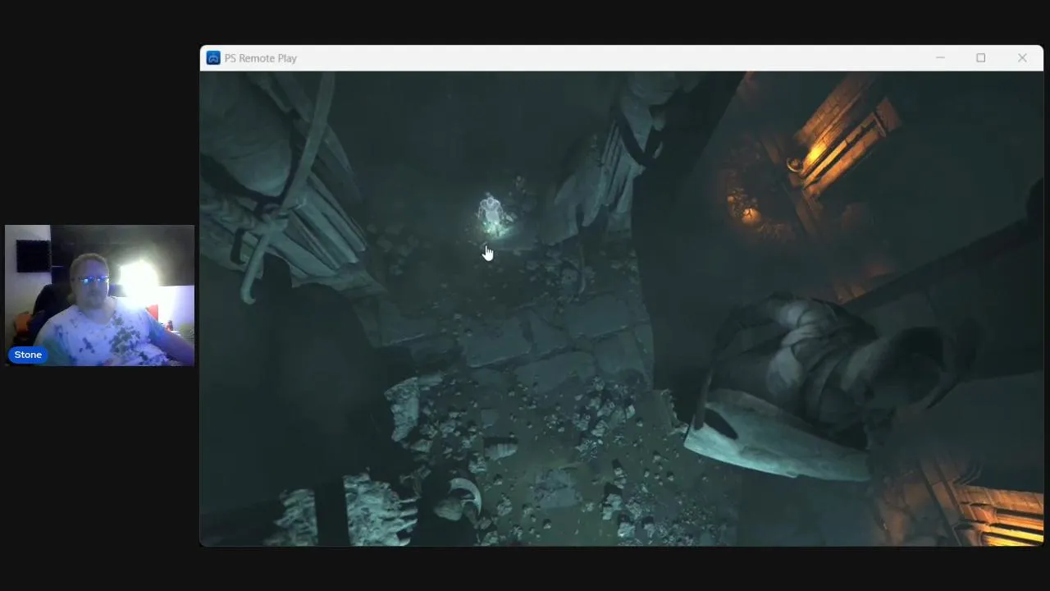Click the glowing ghost character in game

491,216
